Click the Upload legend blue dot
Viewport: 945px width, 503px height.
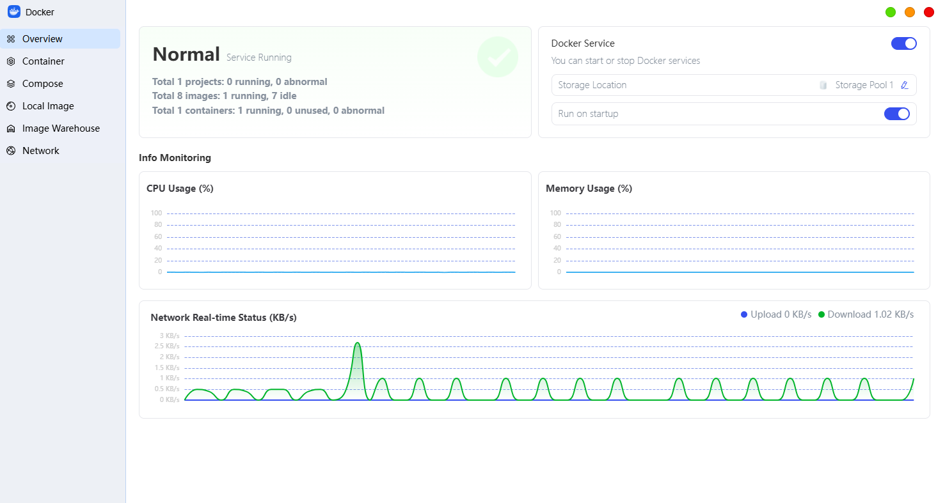744,314
